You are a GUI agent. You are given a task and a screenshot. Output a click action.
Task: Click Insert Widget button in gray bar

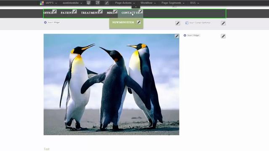[x=54, y=22]
